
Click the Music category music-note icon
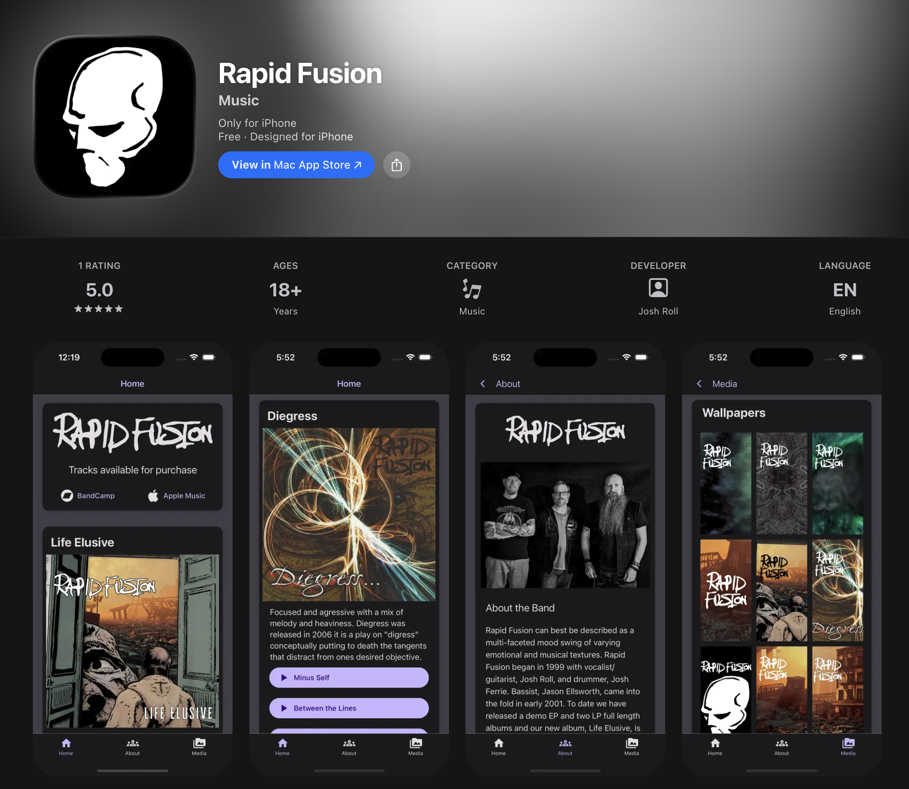(x=471, y=290)
